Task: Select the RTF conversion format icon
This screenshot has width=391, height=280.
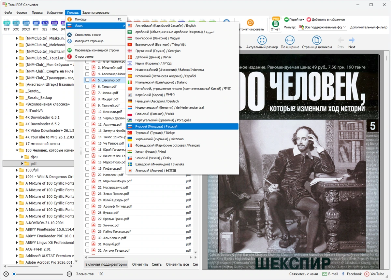Action: coord(36,23)
